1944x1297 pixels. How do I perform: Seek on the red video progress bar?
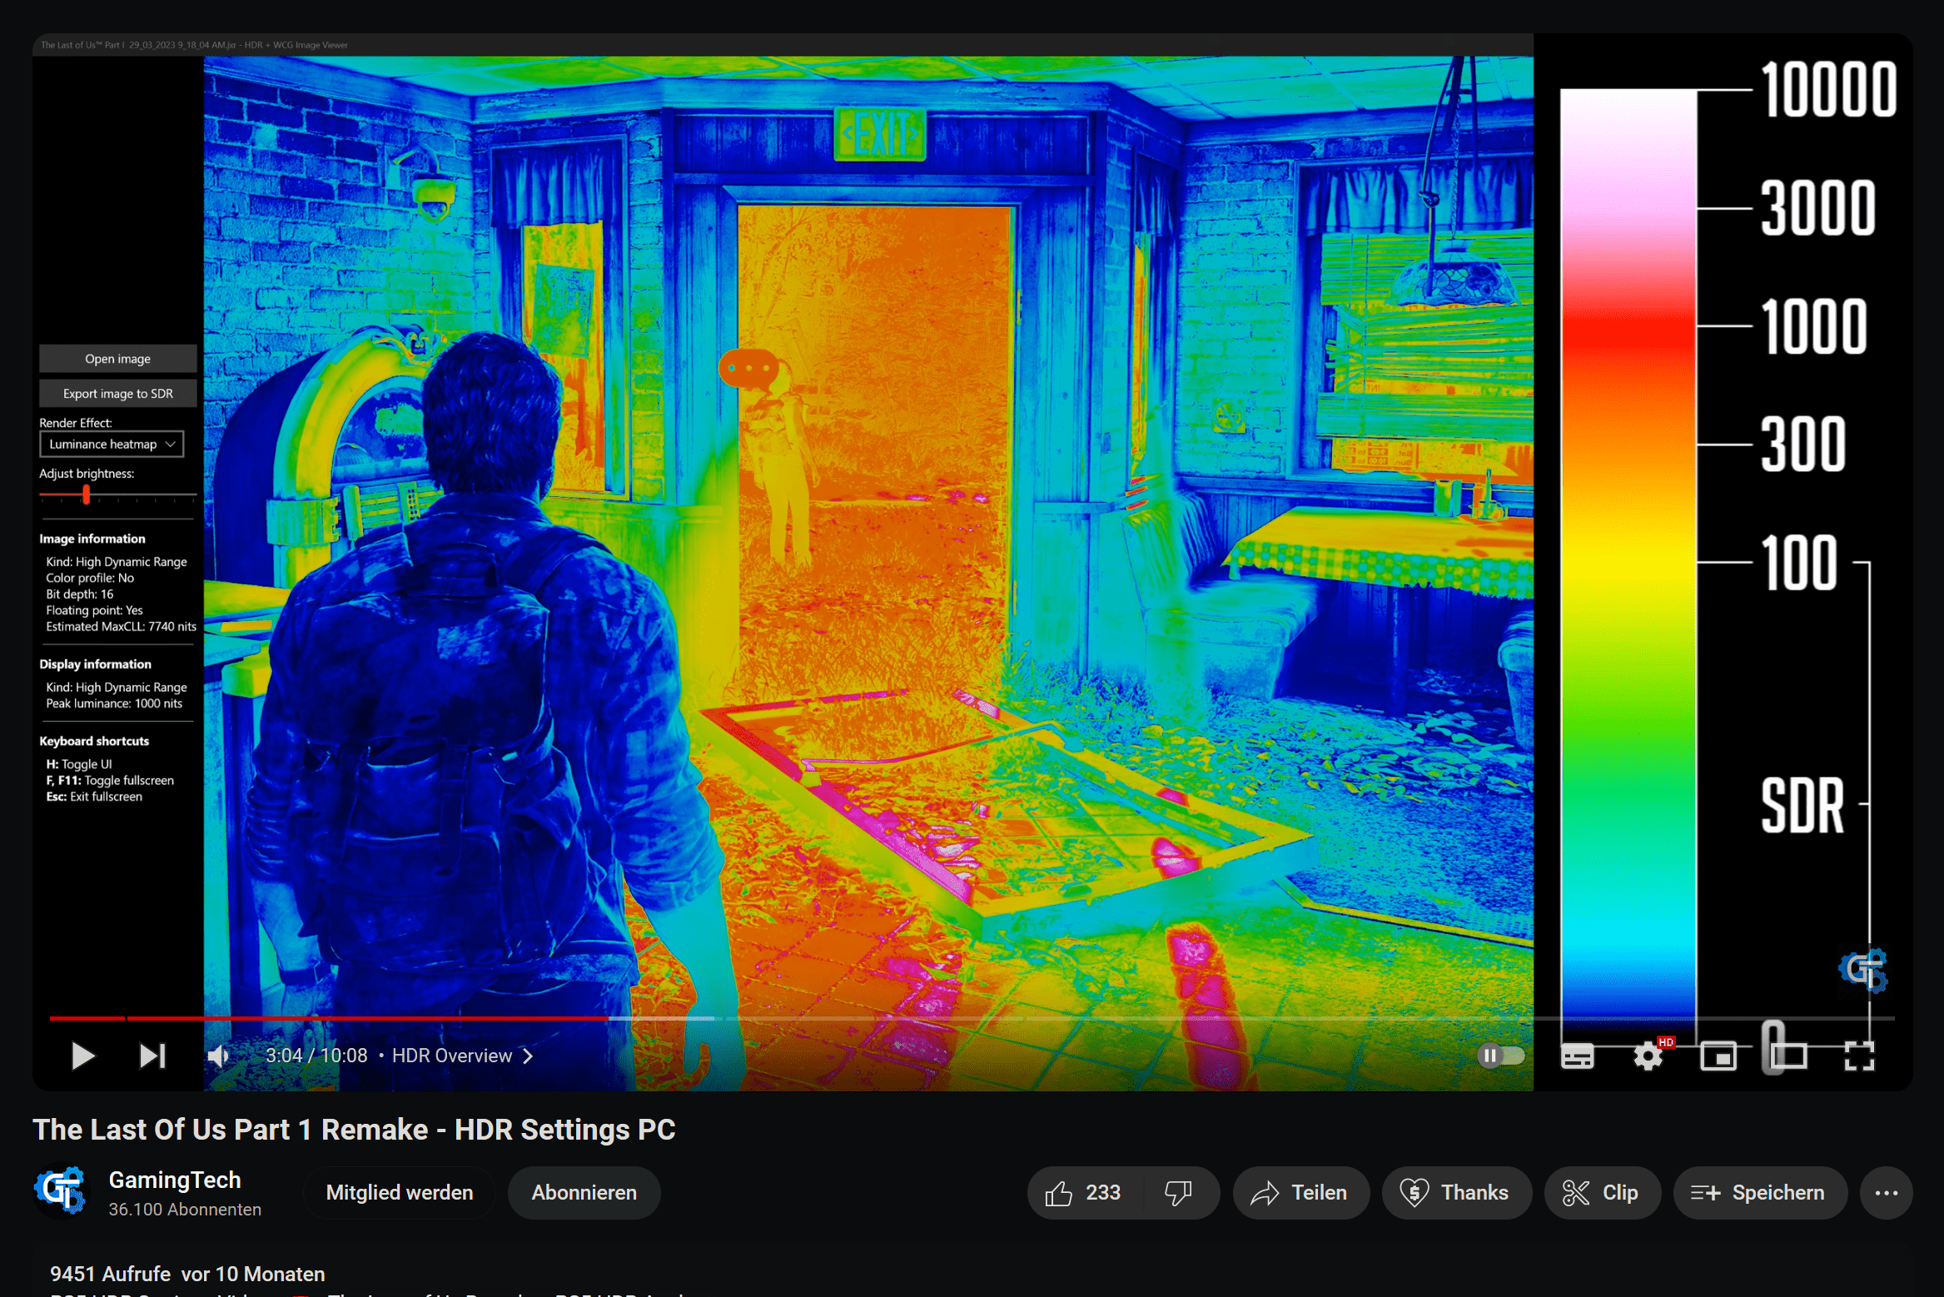(972, 1018)
